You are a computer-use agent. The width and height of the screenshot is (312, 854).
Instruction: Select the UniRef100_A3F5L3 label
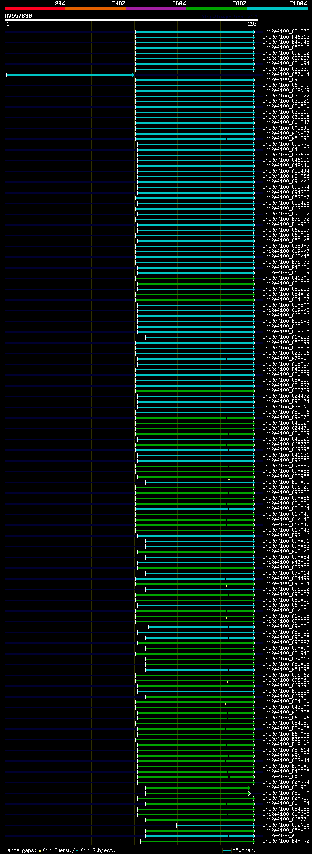pyautogui.click(x=286, y=836)
